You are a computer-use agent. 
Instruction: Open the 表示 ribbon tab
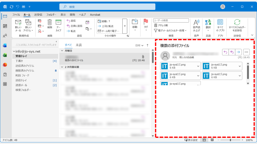pos(63,14)
